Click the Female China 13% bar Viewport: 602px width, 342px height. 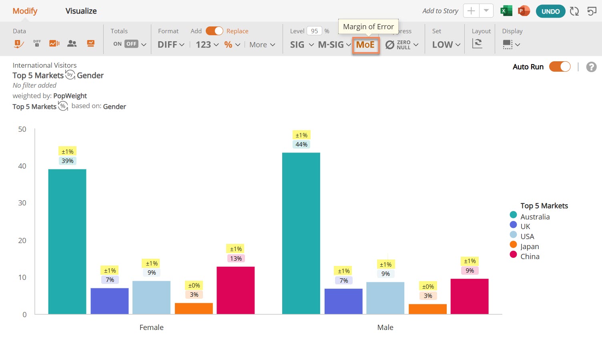point(236,290)
